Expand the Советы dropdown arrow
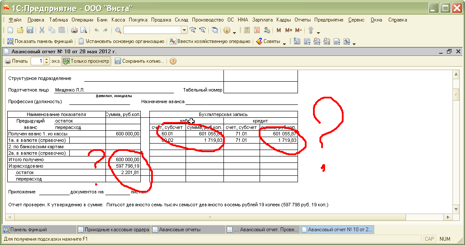The height and width of the screenshot is (245, 465). (x=284, y=42)
